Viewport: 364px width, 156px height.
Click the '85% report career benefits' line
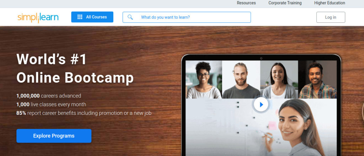point(84,113)
